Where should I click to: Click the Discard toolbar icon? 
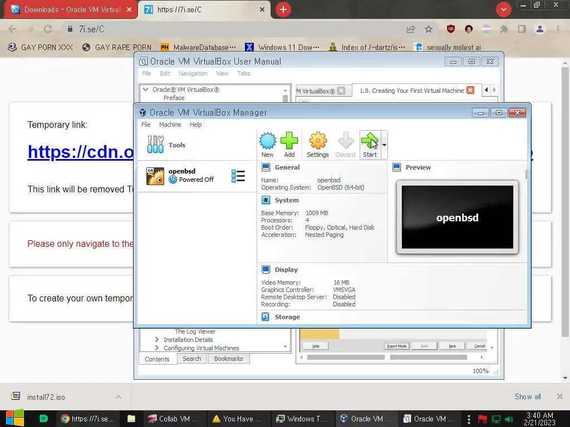pos(345,145)
